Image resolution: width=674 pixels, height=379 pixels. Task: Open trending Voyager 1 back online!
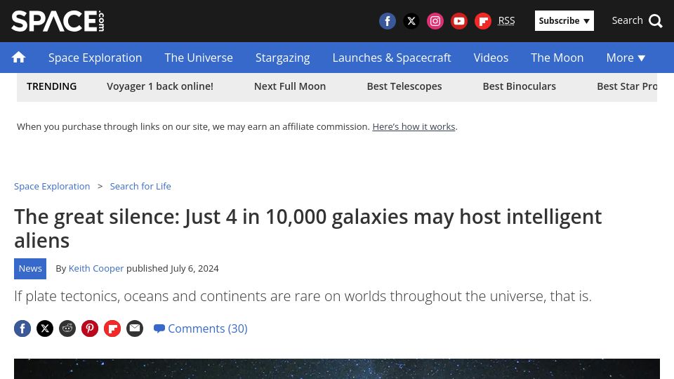pyautogui.click(x=160, y=86)
